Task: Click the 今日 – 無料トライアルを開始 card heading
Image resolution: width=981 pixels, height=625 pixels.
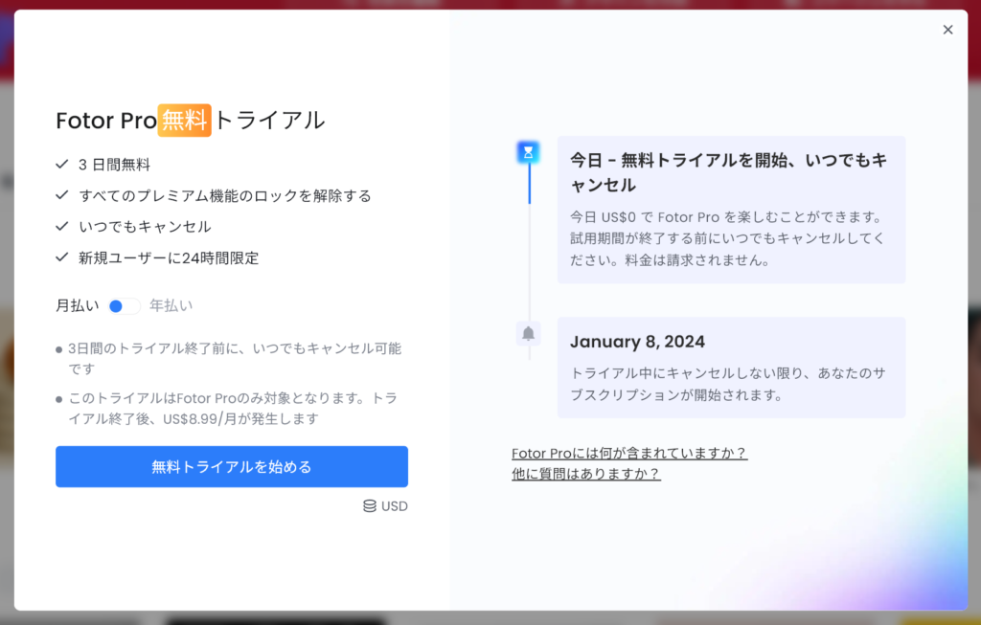Action: [728, 172]
